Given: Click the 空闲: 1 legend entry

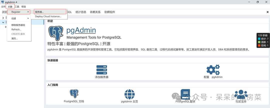Looking at the screenshot, I should coord(263,46).
